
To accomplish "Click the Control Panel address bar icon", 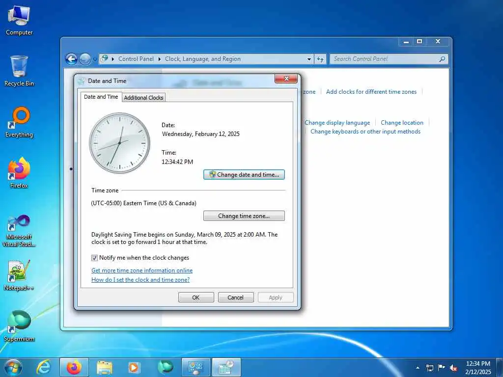I will (x=104, y=59).
